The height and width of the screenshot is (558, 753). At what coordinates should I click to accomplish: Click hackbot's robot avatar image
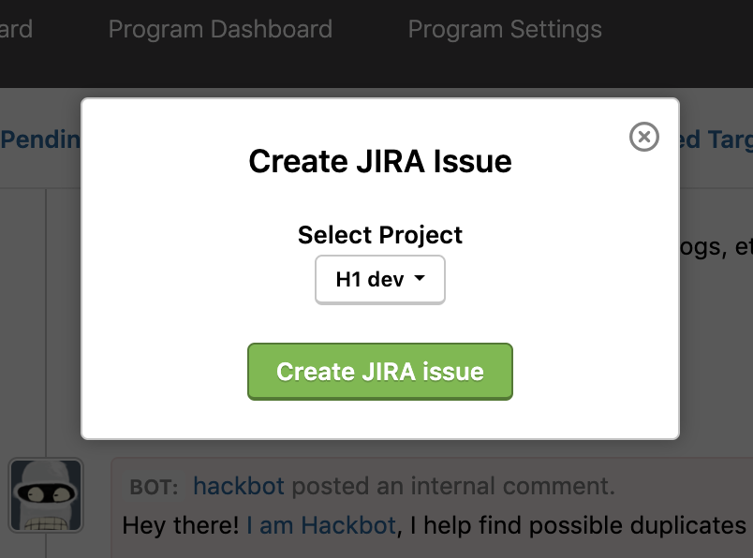[x=46, y=495]
